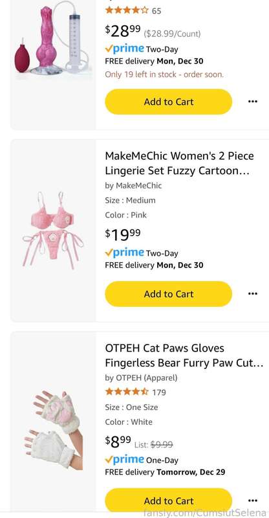Tap the prime logo under the $28.99 price

coord(124,49)
